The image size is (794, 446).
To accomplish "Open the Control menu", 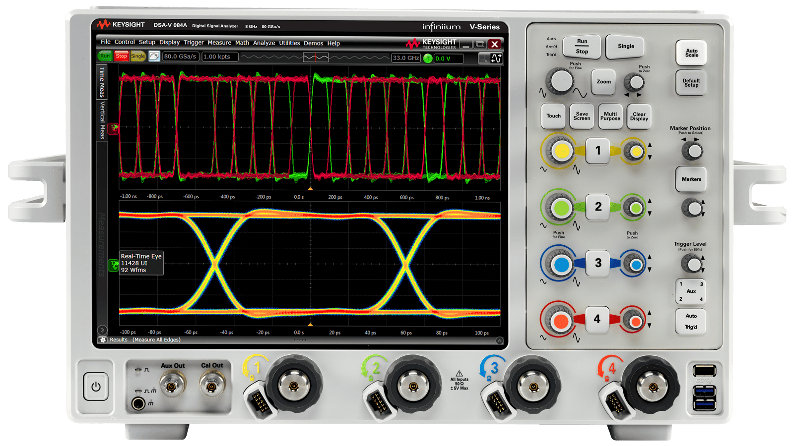I will 125,42.
